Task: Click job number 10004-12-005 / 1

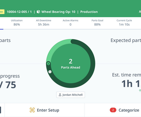Action: pos(19,12)
